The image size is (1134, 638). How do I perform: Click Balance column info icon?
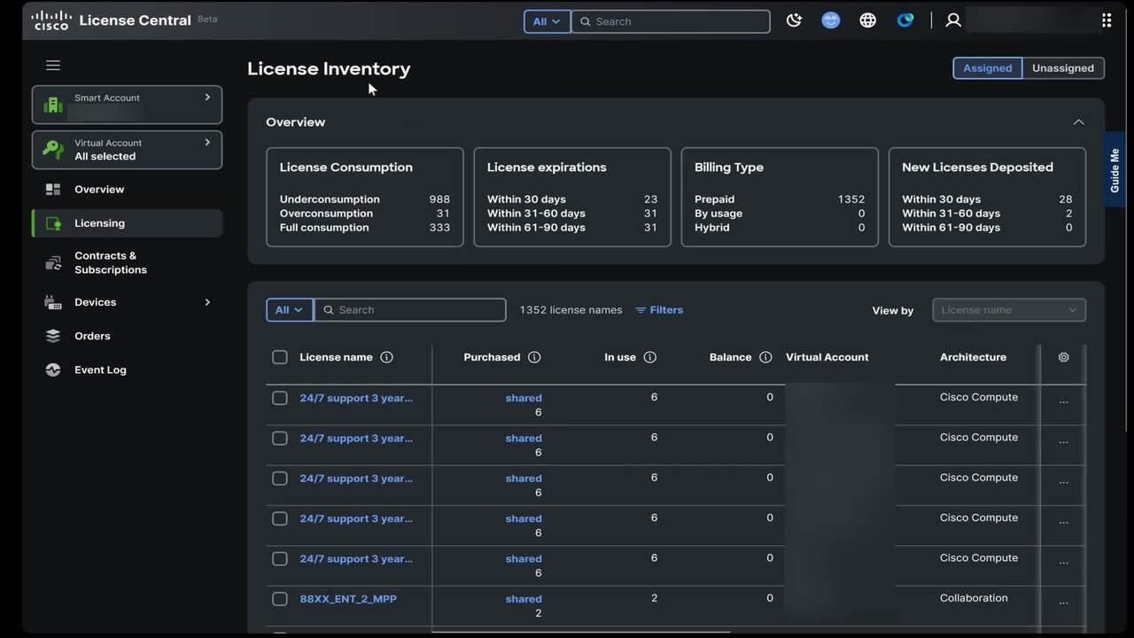click(x=765, y=357)
